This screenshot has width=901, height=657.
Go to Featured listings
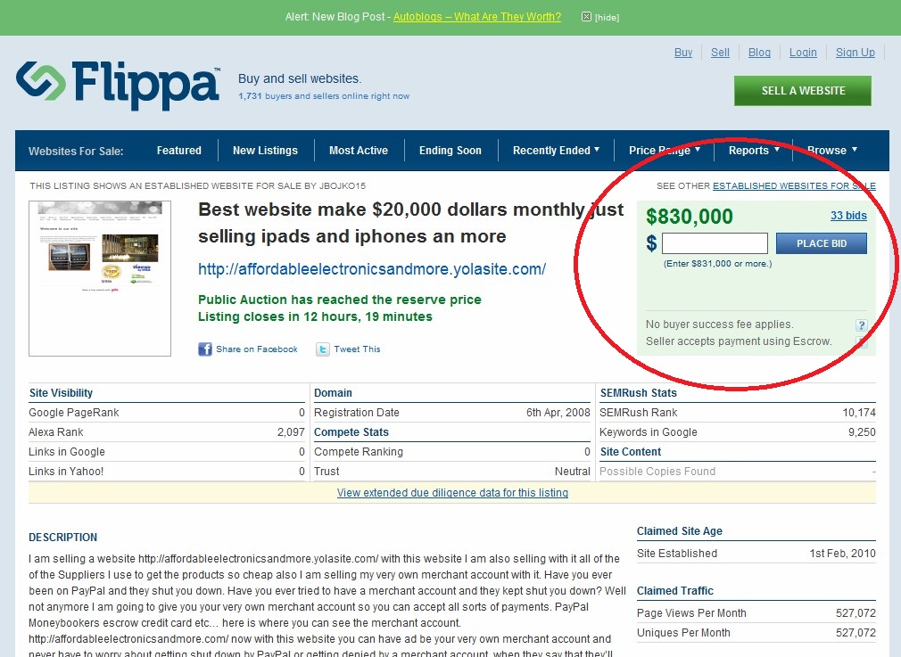[x=178, y=151]
